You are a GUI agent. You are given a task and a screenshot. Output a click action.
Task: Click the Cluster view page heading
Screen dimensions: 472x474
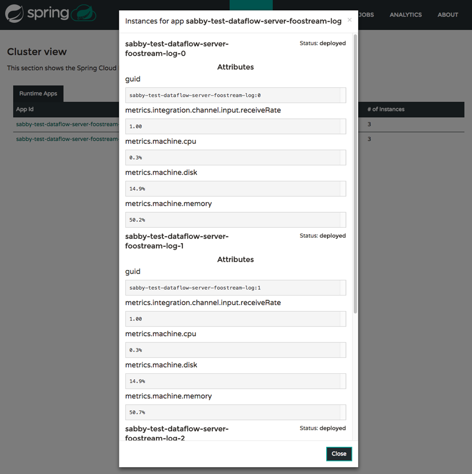click(x=37, y=52)
